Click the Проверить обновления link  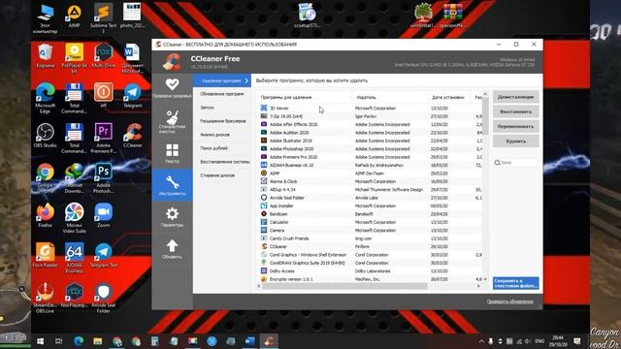point(509,301)
